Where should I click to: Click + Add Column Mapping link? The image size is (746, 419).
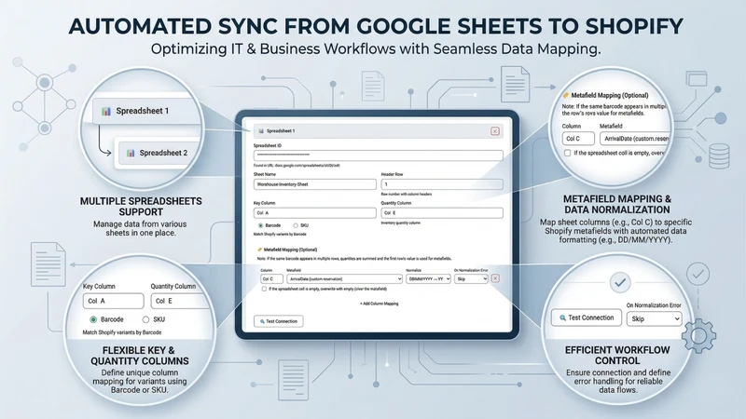click(379, 304)
